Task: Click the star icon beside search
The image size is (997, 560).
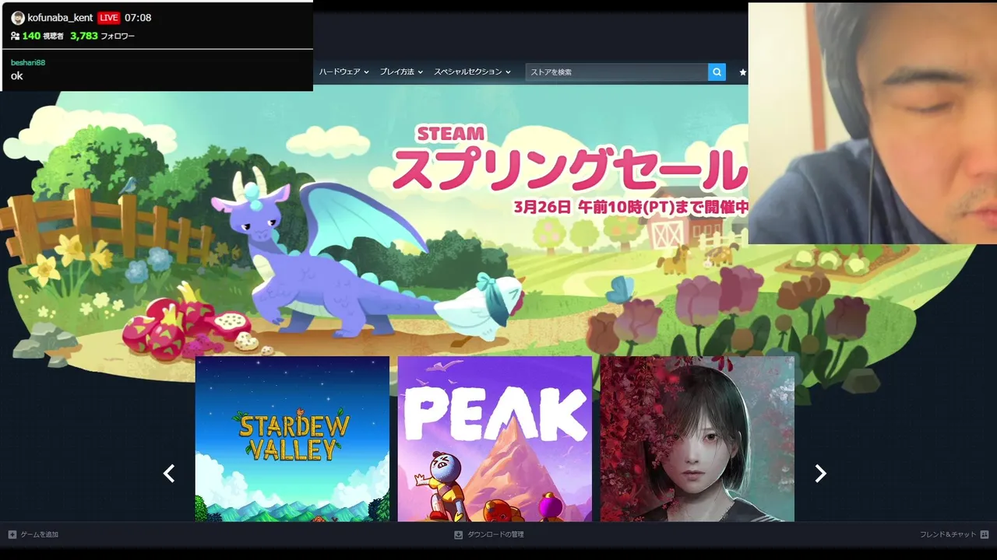Action: [742, 72]
